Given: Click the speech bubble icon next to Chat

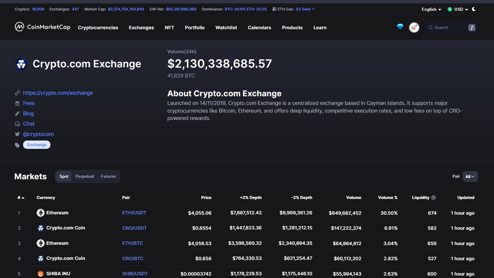Looking at the screenshot, I should [17, 124].
